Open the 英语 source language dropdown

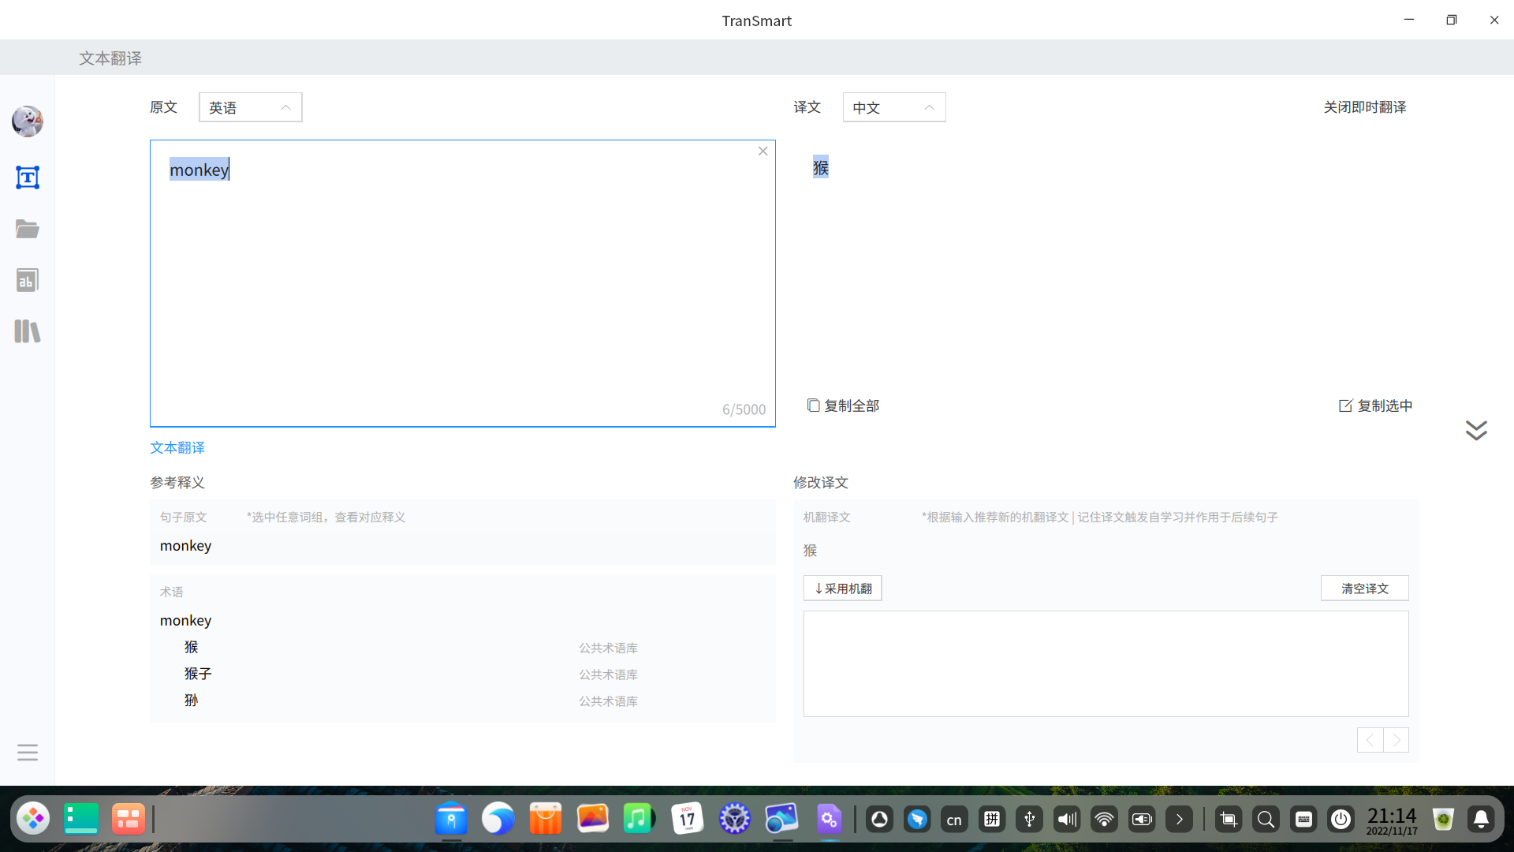click(x=250, y=107)
